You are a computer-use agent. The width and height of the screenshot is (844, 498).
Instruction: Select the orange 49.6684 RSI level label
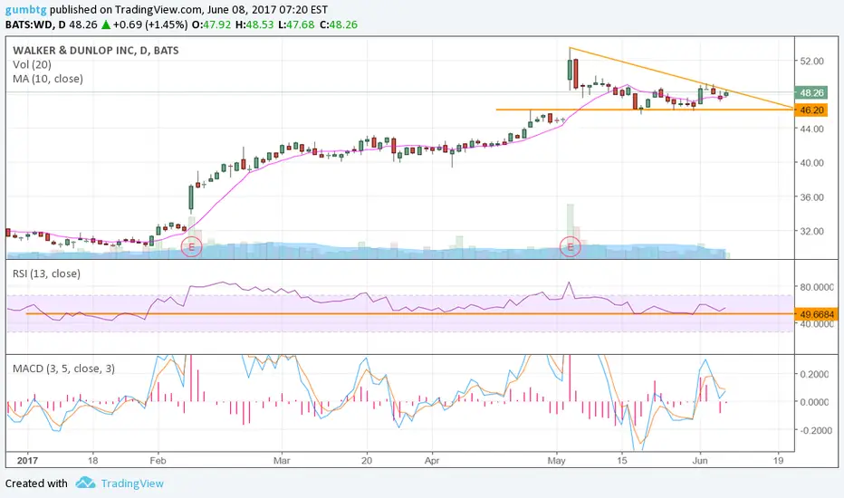pos(817,314)
